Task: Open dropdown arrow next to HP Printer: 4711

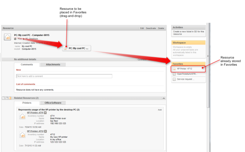Action: coord(45,113)
